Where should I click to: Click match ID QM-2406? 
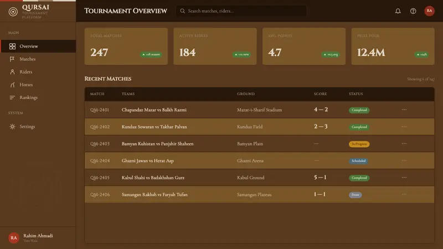[x=100, y=195]
